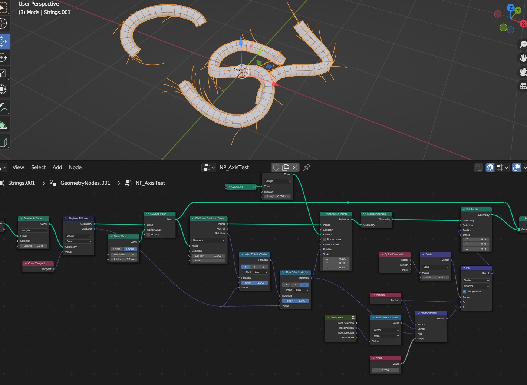527x385 pixels.
Task: Collapse the Spline Parameter node
Action: [x=382, y=254]
